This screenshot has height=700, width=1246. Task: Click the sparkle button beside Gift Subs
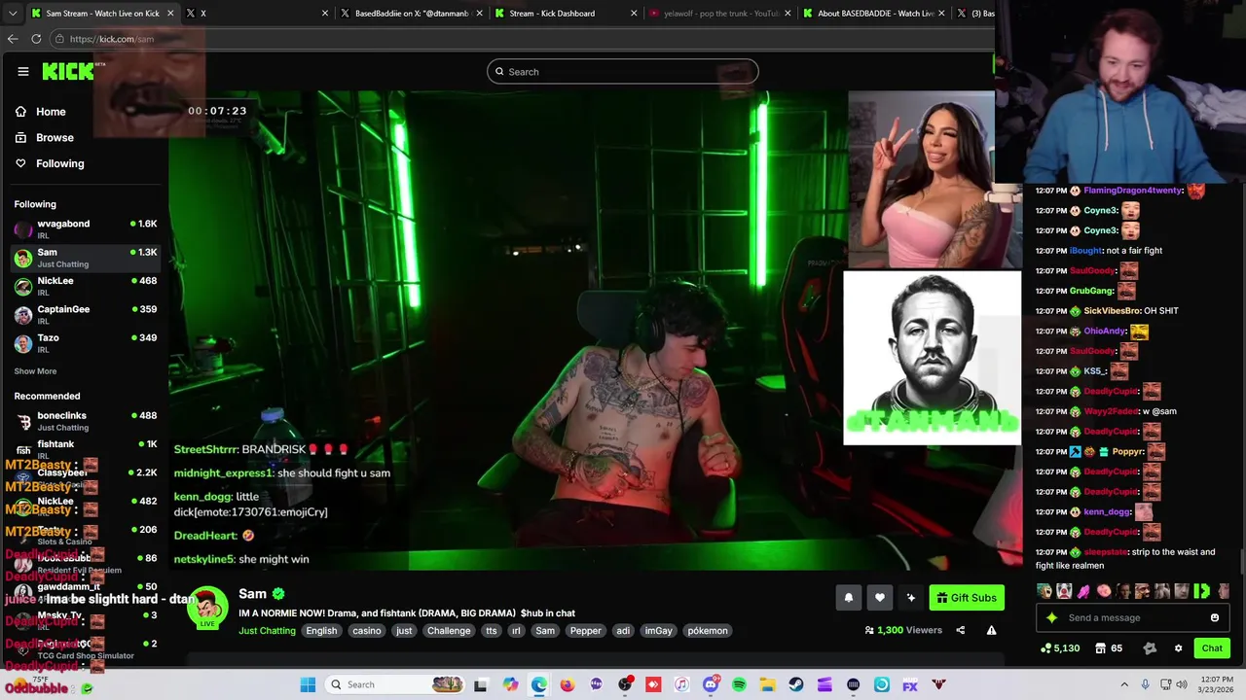pos(910,598)
